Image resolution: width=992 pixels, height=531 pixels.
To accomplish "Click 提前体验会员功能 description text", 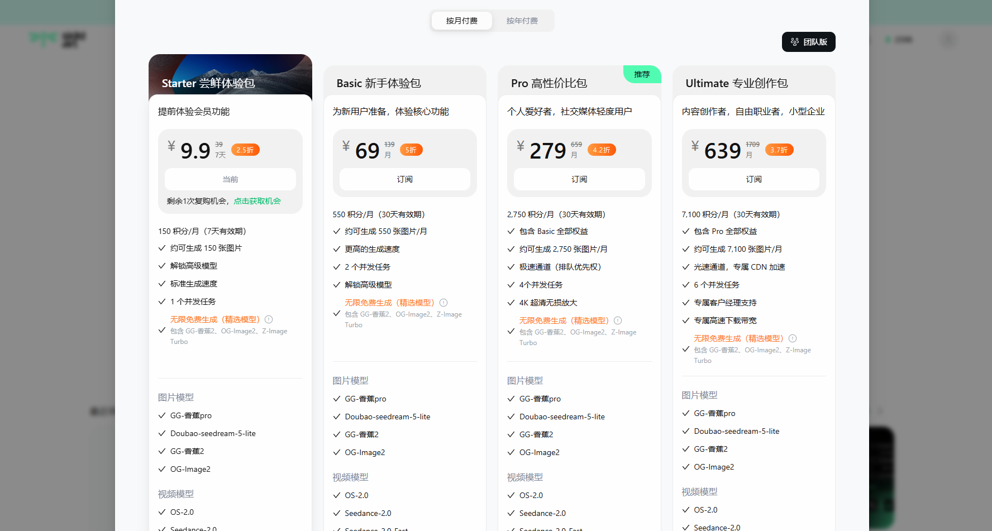I will point(194,112).
